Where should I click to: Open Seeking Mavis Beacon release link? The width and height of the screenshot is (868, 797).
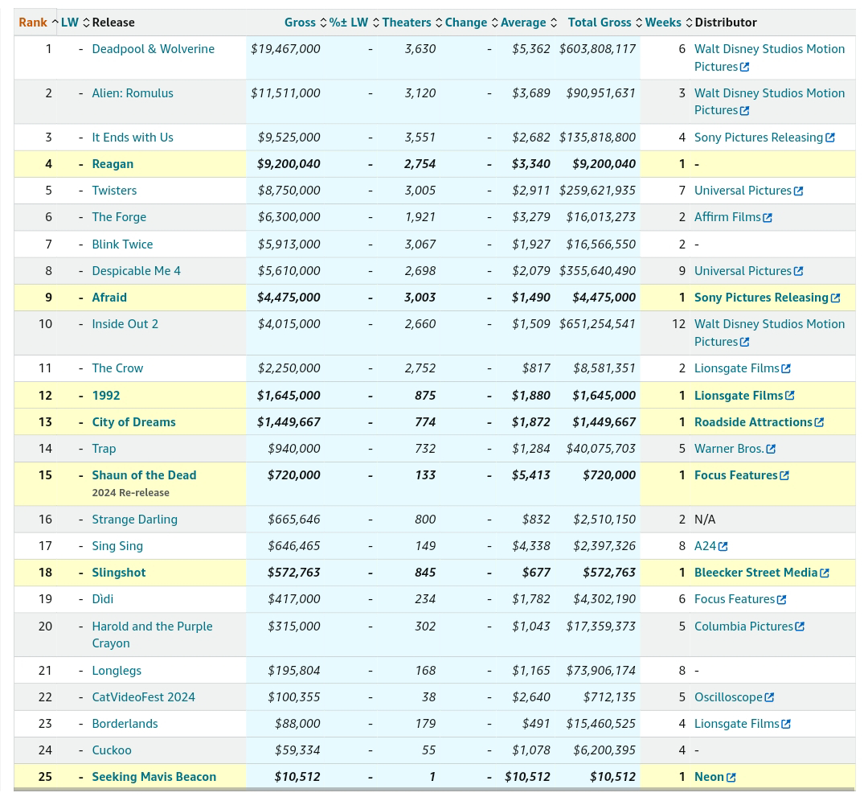[x=154, y=777]
